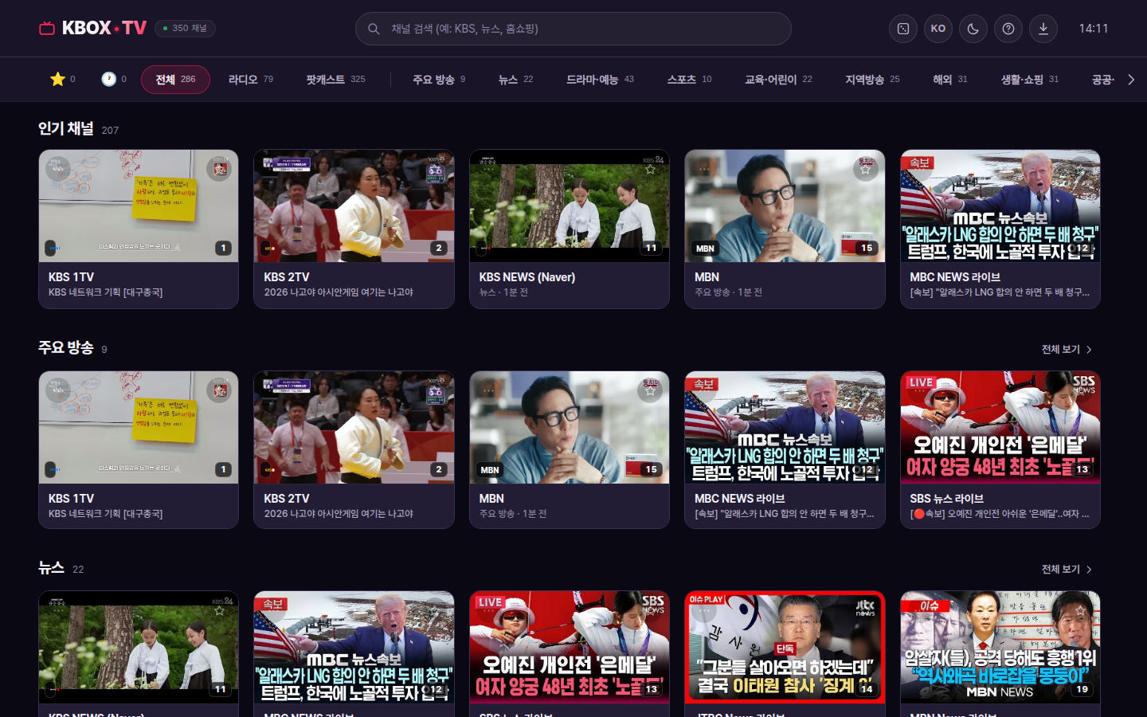The image size is (1147, 717).
Task: Open MBN NEWS thumbnail in 뉴스 section
Action: (x=1000, y=647)
